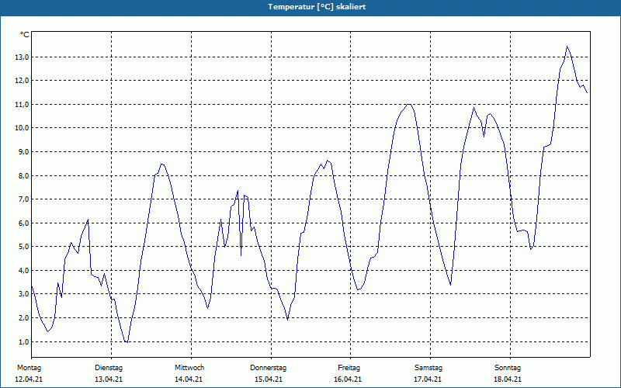This screenshot has height=388, width=621.
Task: Click the 'Montag' day label
Action: coord(29,368)
